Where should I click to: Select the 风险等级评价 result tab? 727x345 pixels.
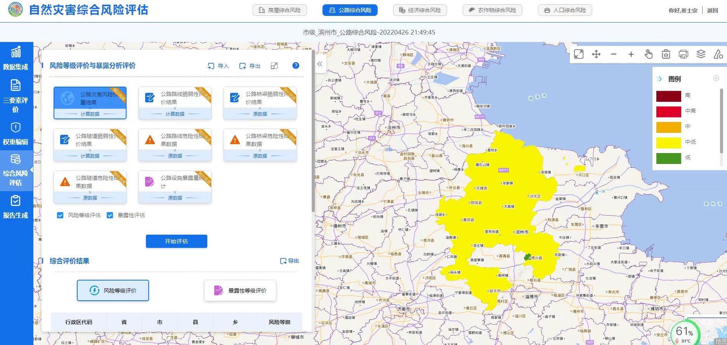pyautogui.click(x=113, y=290)
